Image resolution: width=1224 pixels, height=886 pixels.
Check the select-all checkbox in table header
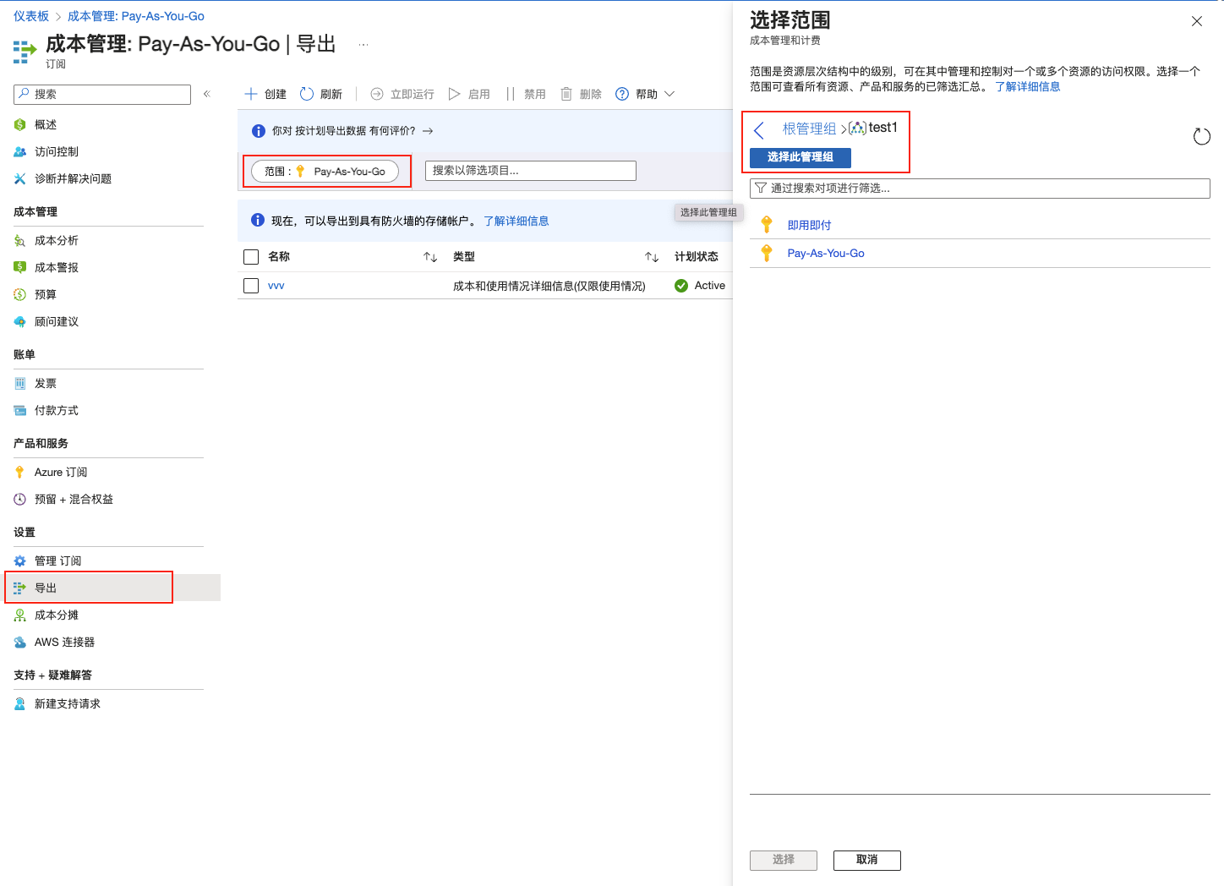[251, 257]
